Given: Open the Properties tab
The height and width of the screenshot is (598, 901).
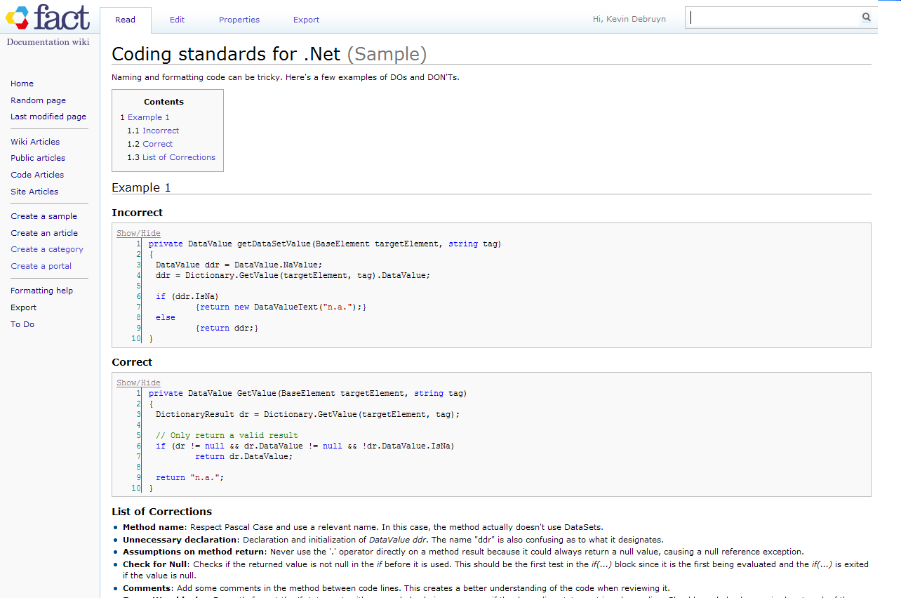Looking at the screenshot, I should tap(239, 20).
